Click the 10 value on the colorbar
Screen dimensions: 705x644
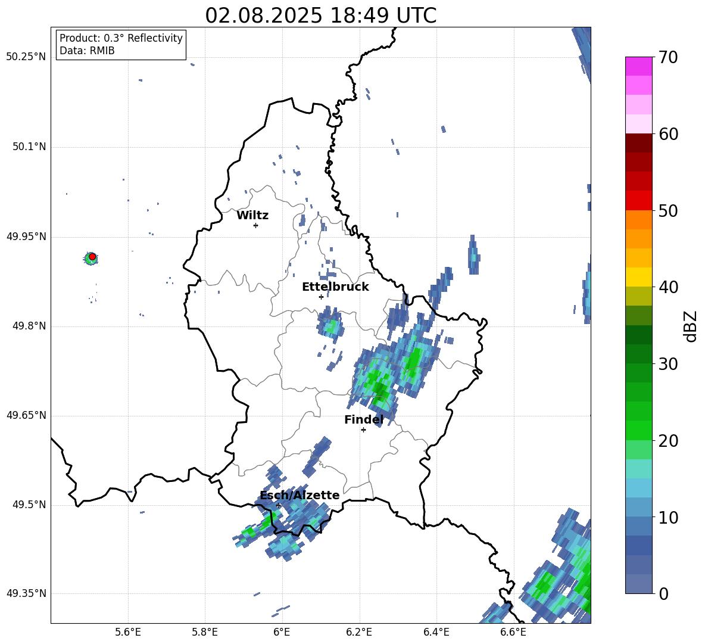[668, 517]
